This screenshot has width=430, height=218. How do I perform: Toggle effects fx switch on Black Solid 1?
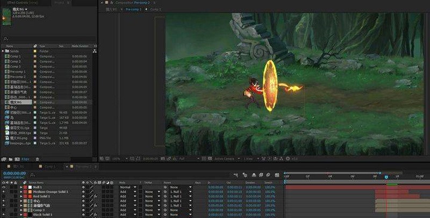(95, 215)
